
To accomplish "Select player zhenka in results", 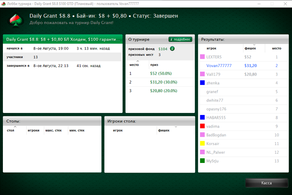I will pos(243,83).
